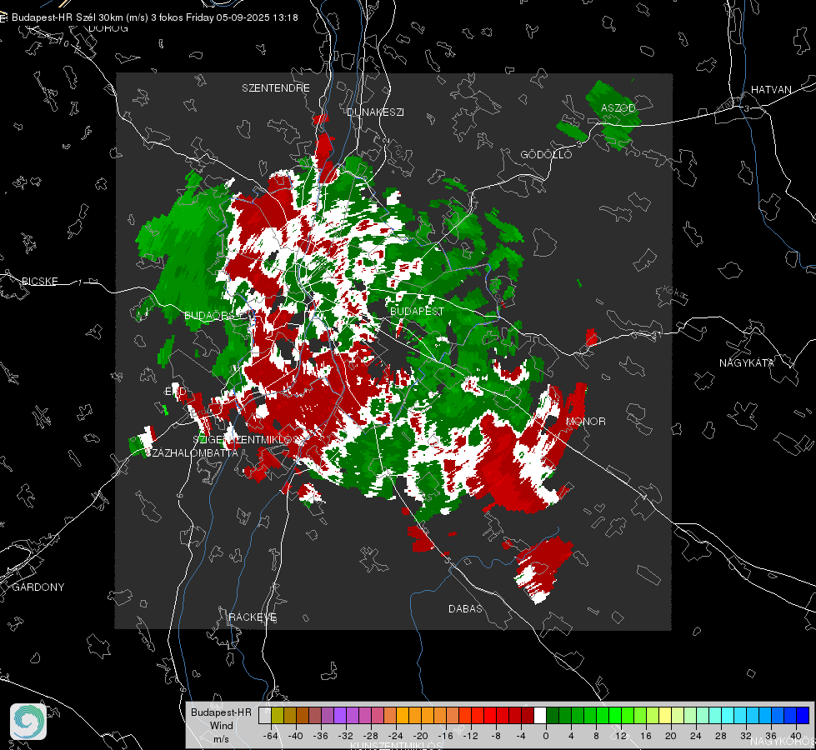Select the pale yellow swatch above 20
The image size is (816, 750).
coord(665,716)
